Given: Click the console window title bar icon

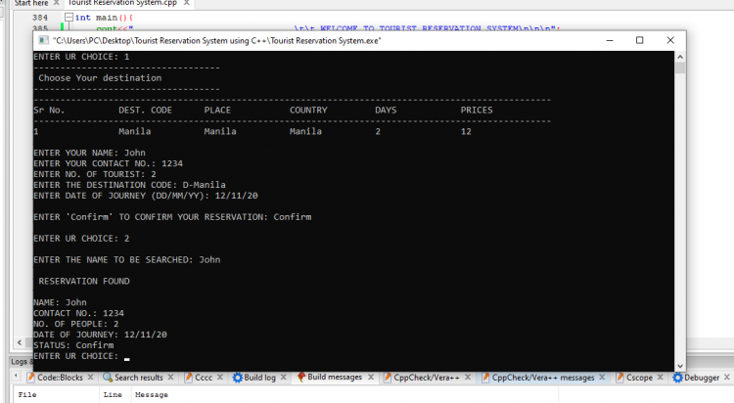Looking at the screenshot, I should tap(43, 40).
